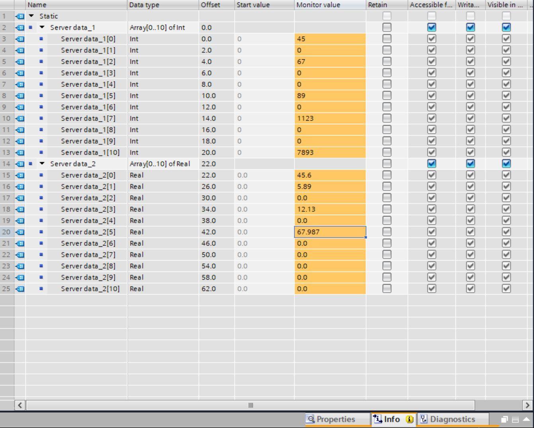Switch to the Diagnostics tab
534x428 pixels.
click(x=452, y=419)
